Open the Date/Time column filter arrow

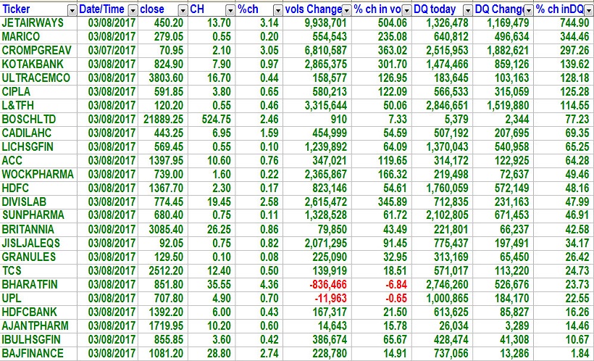[x=132, y=10]
